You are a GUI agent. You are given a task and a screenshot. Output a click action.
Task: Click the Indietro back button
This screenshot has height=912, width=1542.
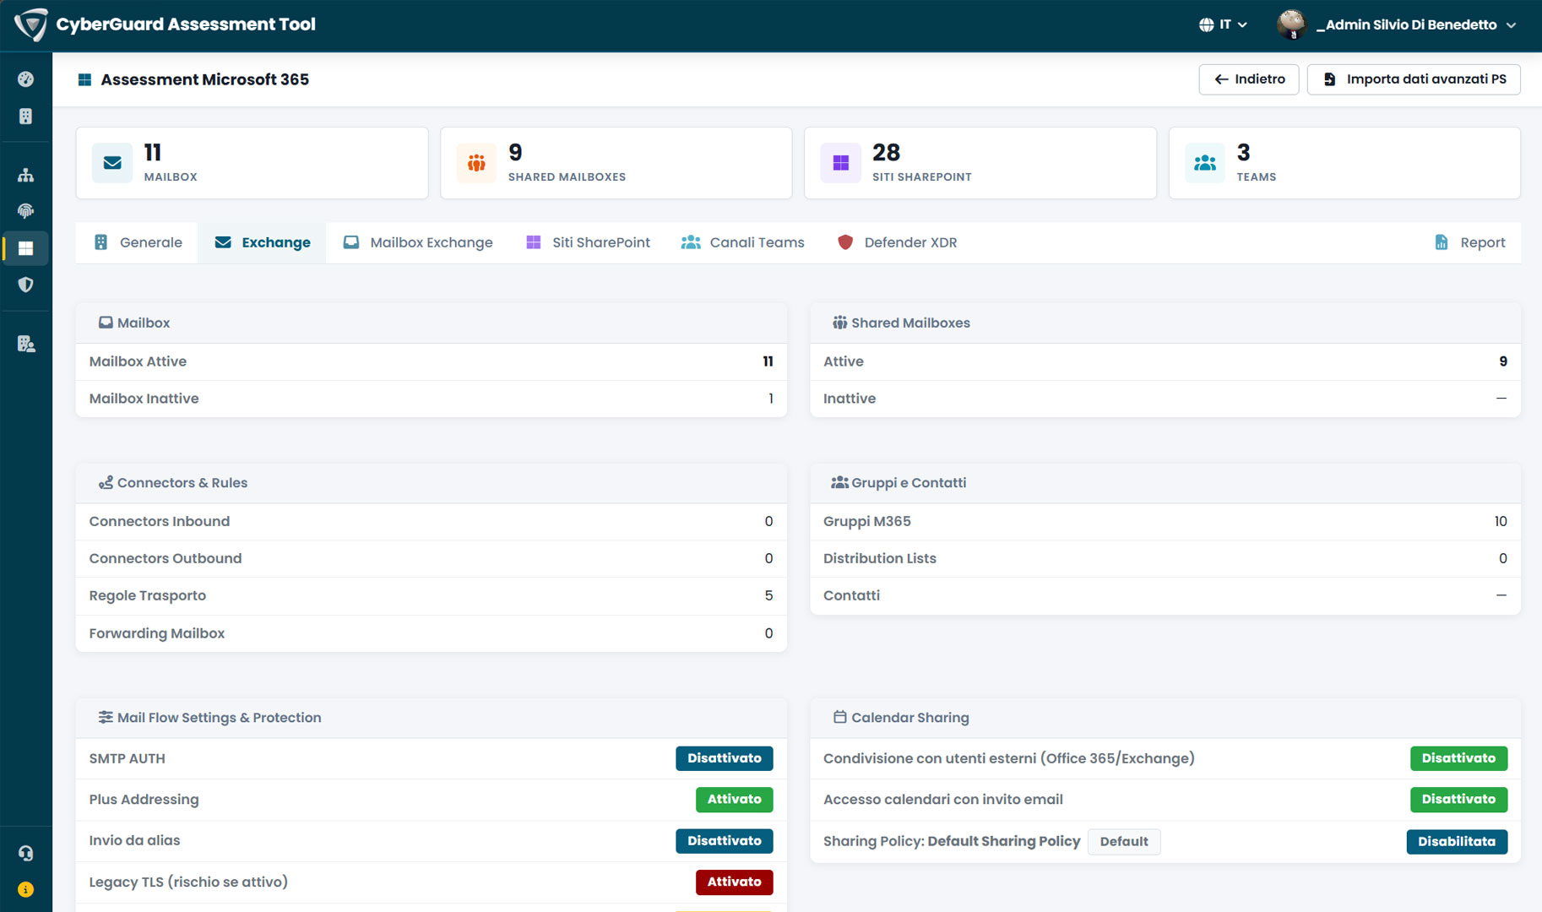pos(1249,79)
